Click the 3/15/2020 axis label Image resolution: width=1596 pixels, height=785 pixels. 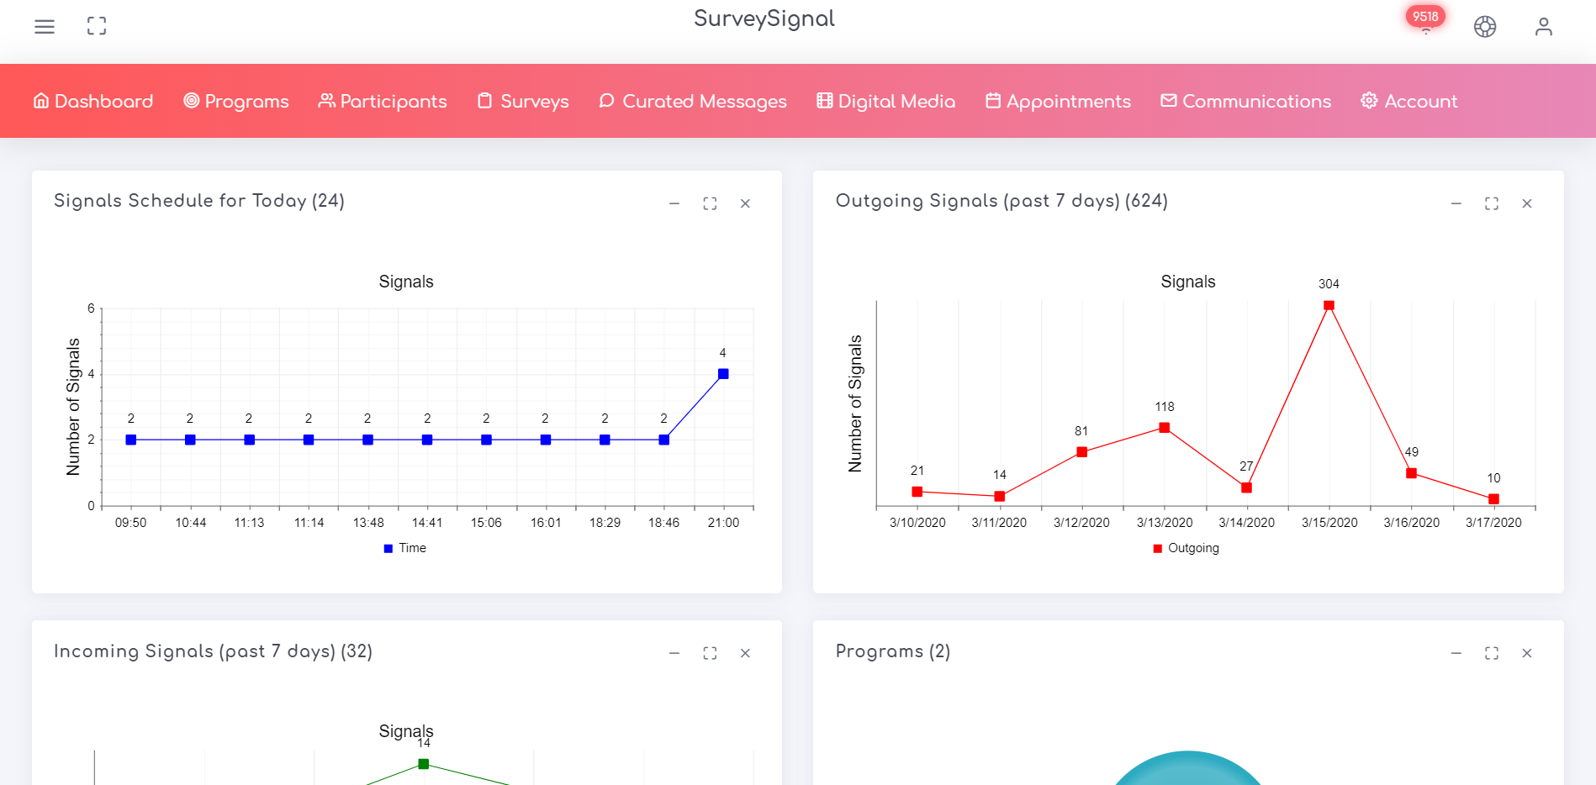[x=1329, y=523]
